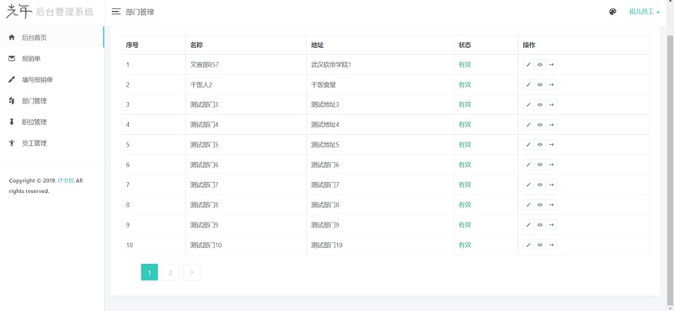Open page 2 of the department list

pyautogui.click(x=171, y=272)
